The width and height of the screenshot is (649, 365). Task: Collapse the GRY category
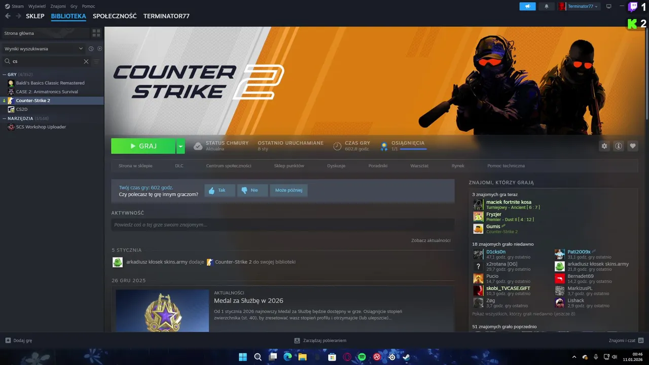(5, 75)
